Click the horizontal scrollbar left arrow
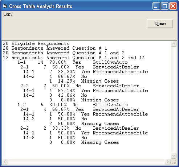 coord(5,162)
